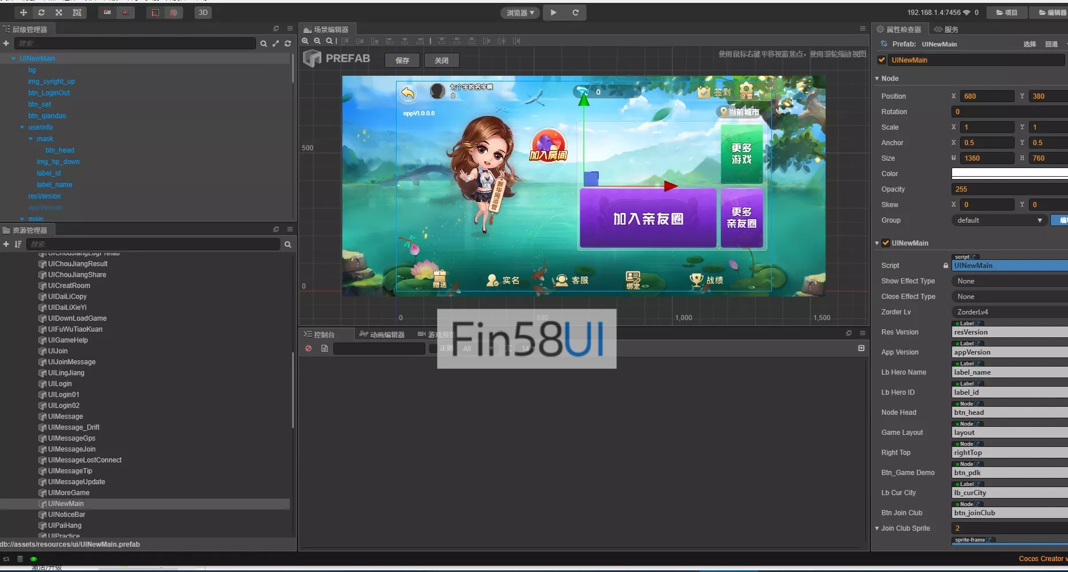This screenshot has height=572, width=1068.
Task: Disable the UINewMain script component checkbox
Action: click(x=886, y=243)
